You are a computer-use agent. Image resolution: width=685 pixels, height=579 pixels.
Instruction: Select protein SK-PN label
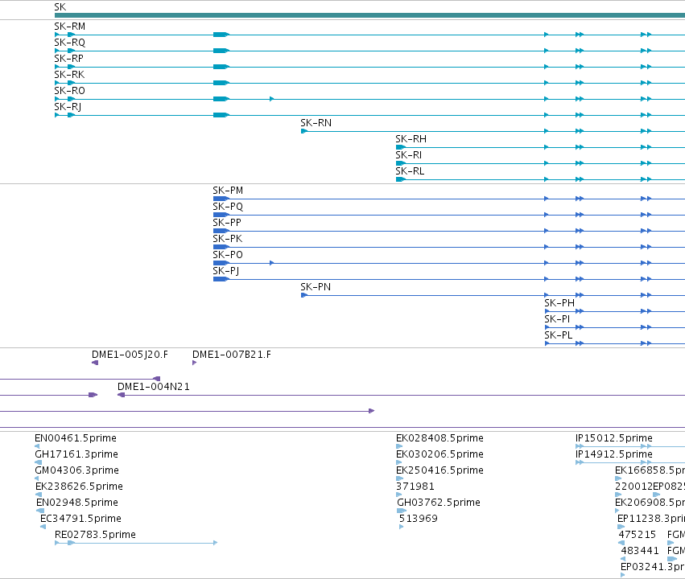pyautogui.click(x=316, y=288)
